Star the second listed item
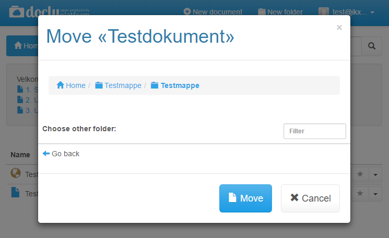Image resolution: width=389 pixels, height=238 pixels. pyautogui.click(x=360, y=193)
